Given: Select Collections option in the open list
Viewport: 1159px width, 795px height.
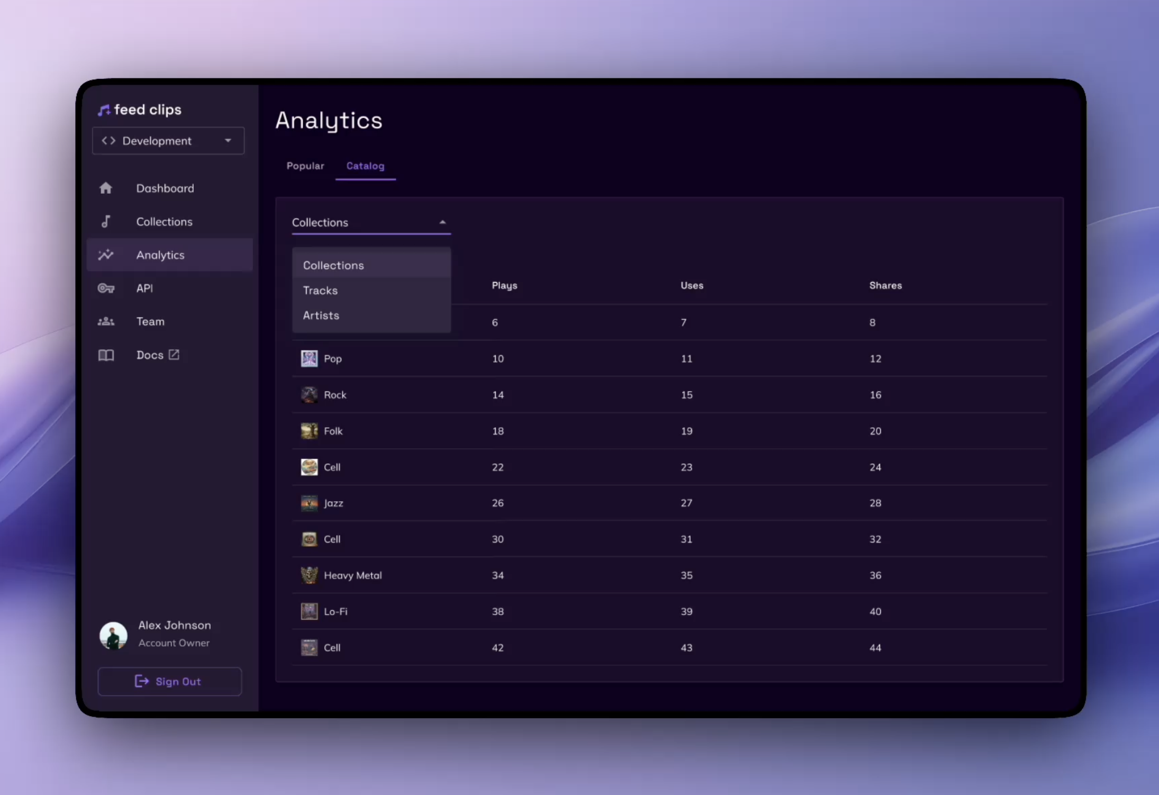Looking at the screenshot, I should point(333,266).
